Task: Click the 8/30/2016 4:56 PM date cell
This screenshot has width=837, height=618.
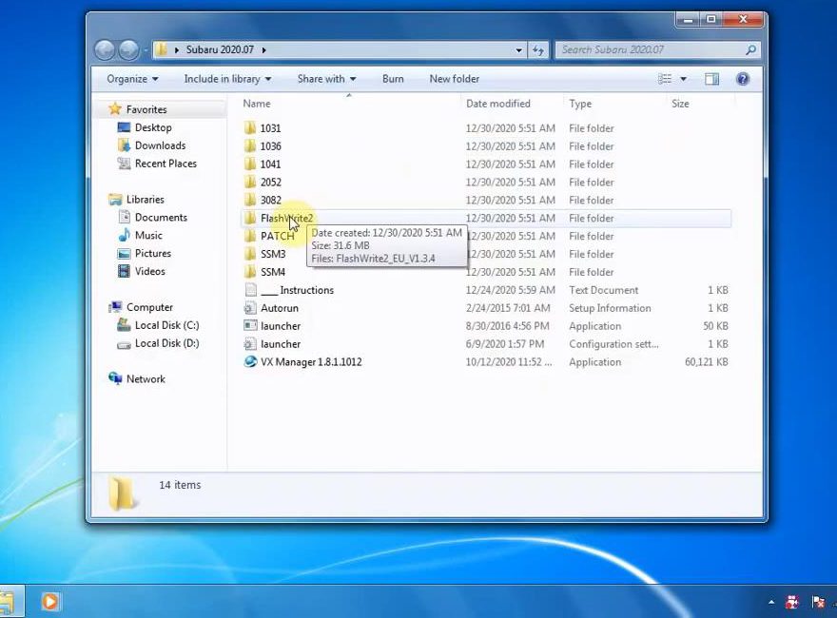Action: tap(507, 326)
